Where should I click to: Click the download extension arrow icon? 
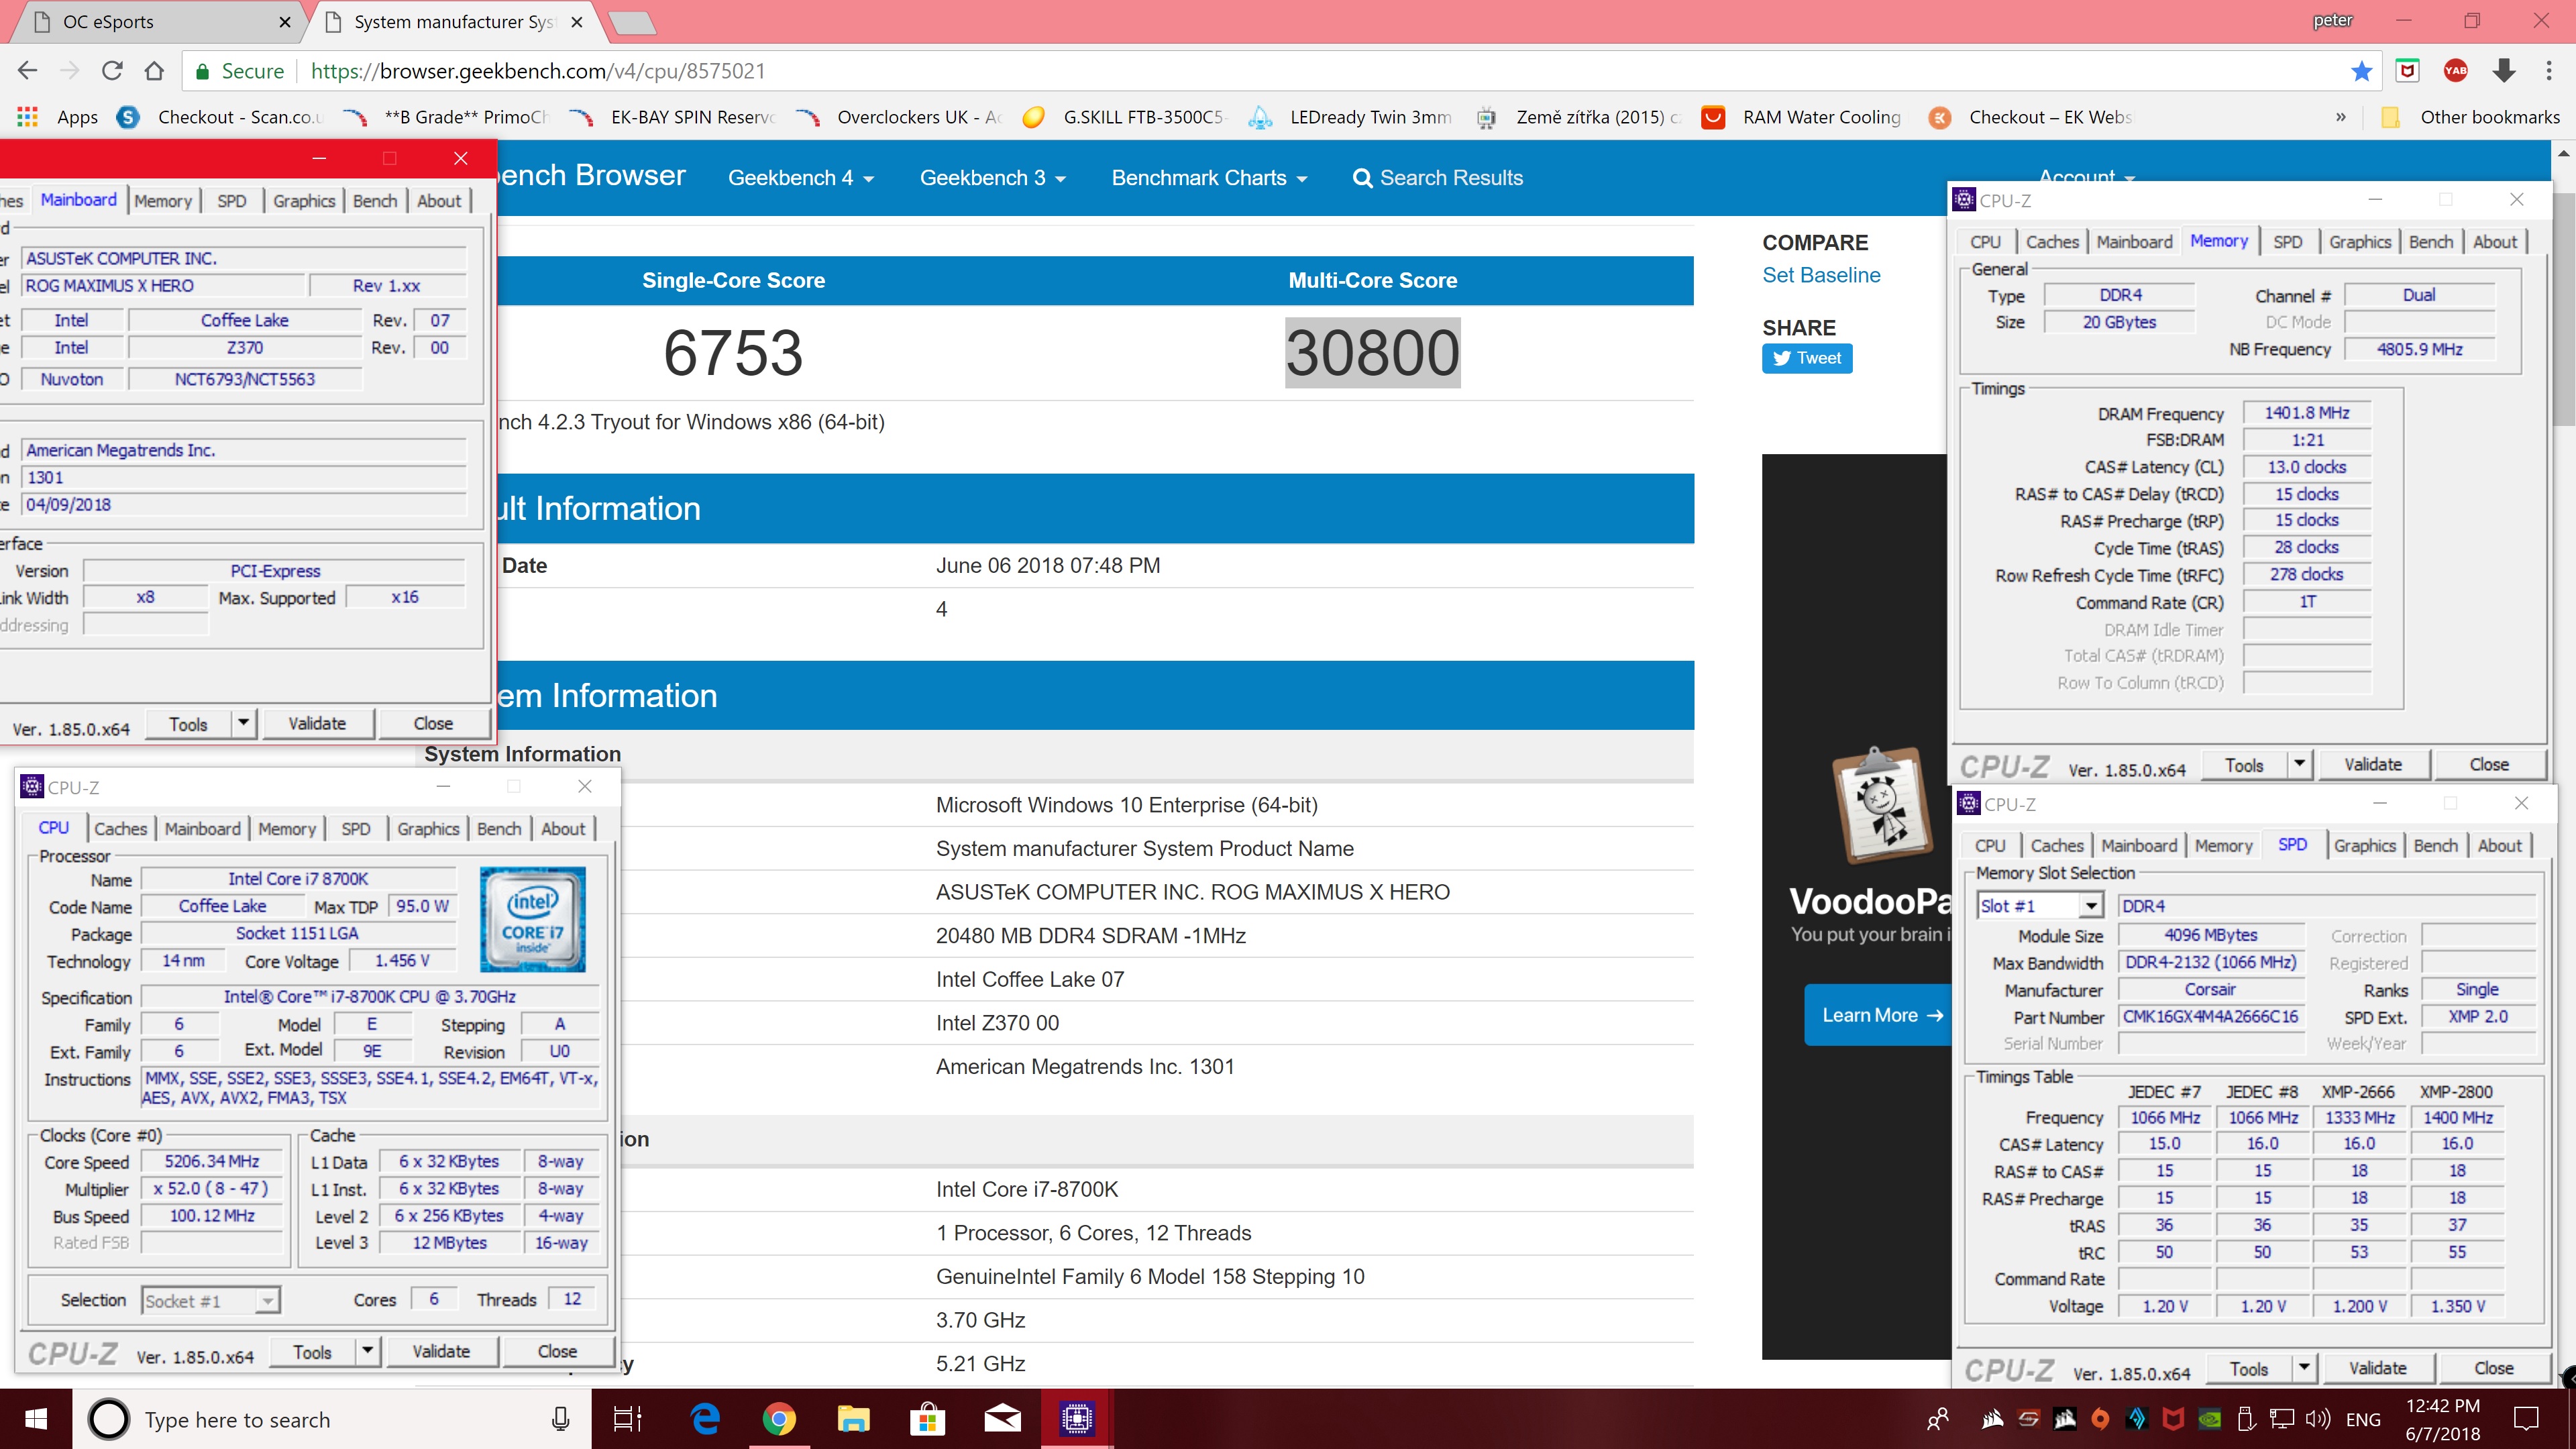(2503, 71)
